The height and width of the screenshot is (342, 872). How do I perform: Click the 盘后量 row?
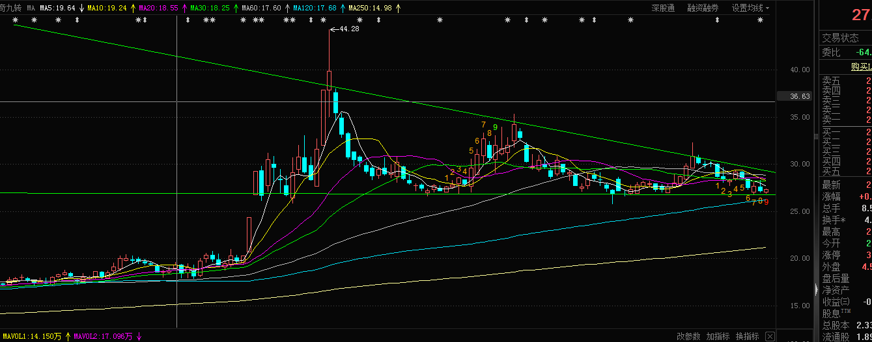(845, 278)
